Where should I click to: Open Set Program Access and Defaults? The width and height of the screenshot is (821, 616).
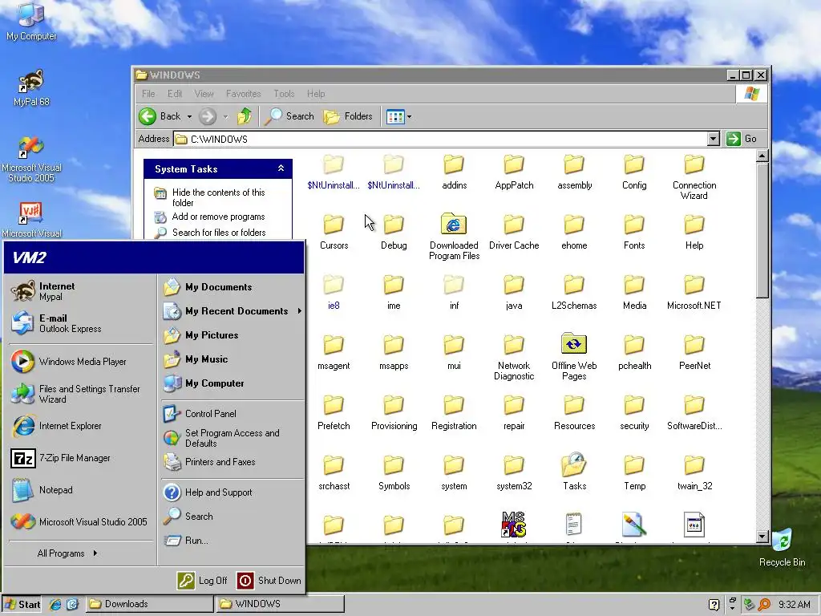[232, 438]
